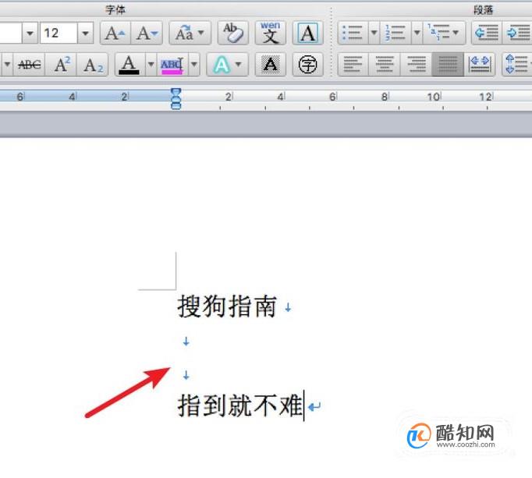Click the text 指到就不难 in the document
The image size is (532, 478).
pos(240,405)
